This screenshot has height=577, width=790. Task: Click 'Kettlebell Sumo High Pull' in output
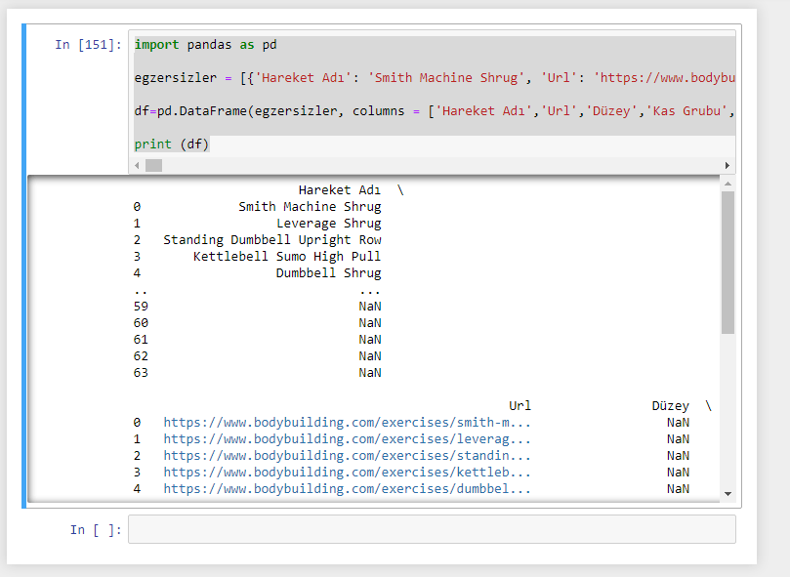pos(287,257)
